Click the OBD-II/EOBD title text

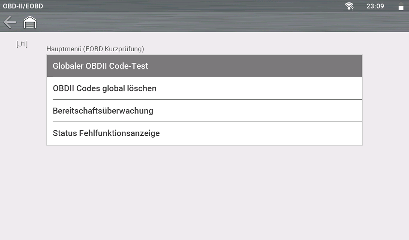click(23, 6)
